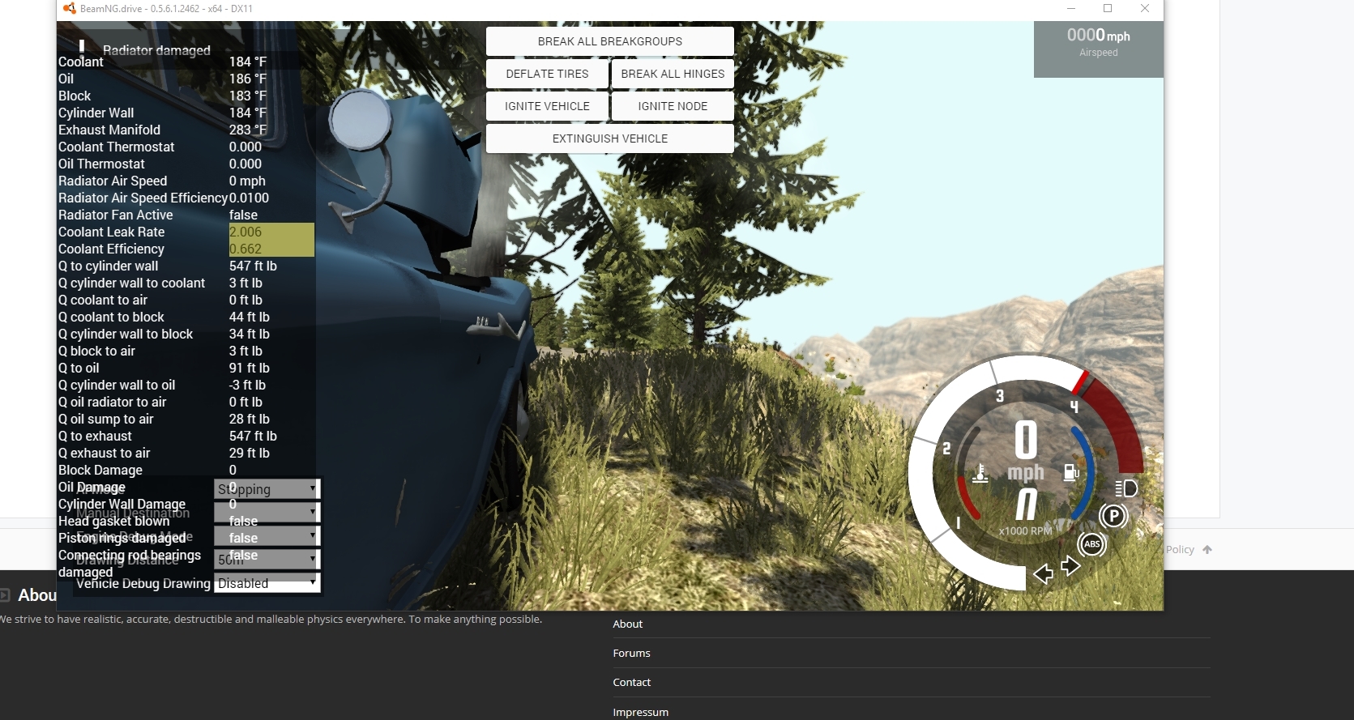The height and width of the screenshot is (720, 1354).
Task: Click the engine temperature icon in gauge
Action: point(980,472)
